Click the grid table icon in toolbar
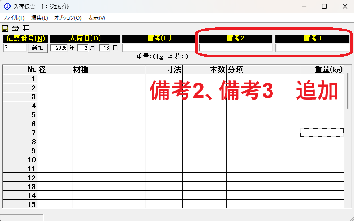Screen dimensions: 354x221 26,29
